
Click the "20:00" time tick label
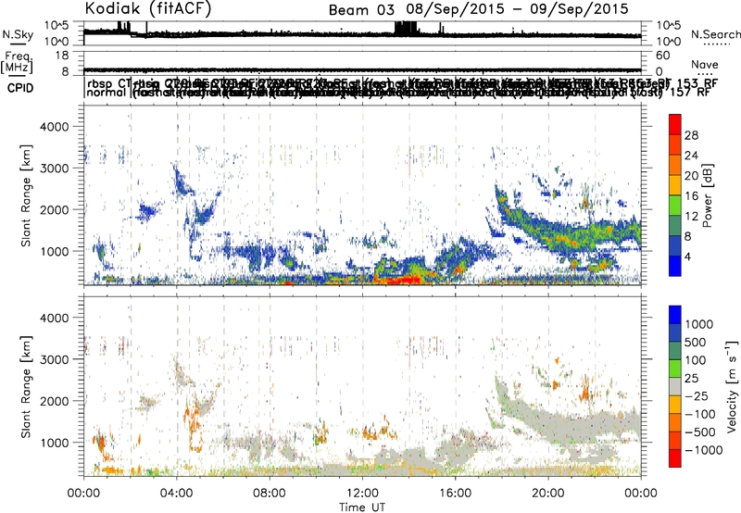(x=547, y=494)
